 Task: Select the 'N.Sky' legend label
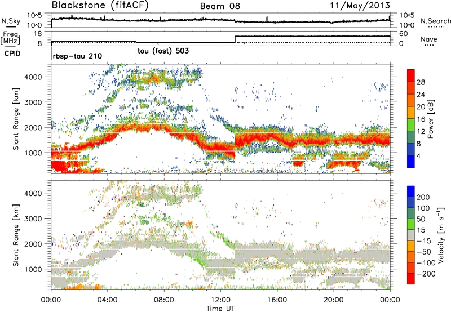[x=11, y=21]
